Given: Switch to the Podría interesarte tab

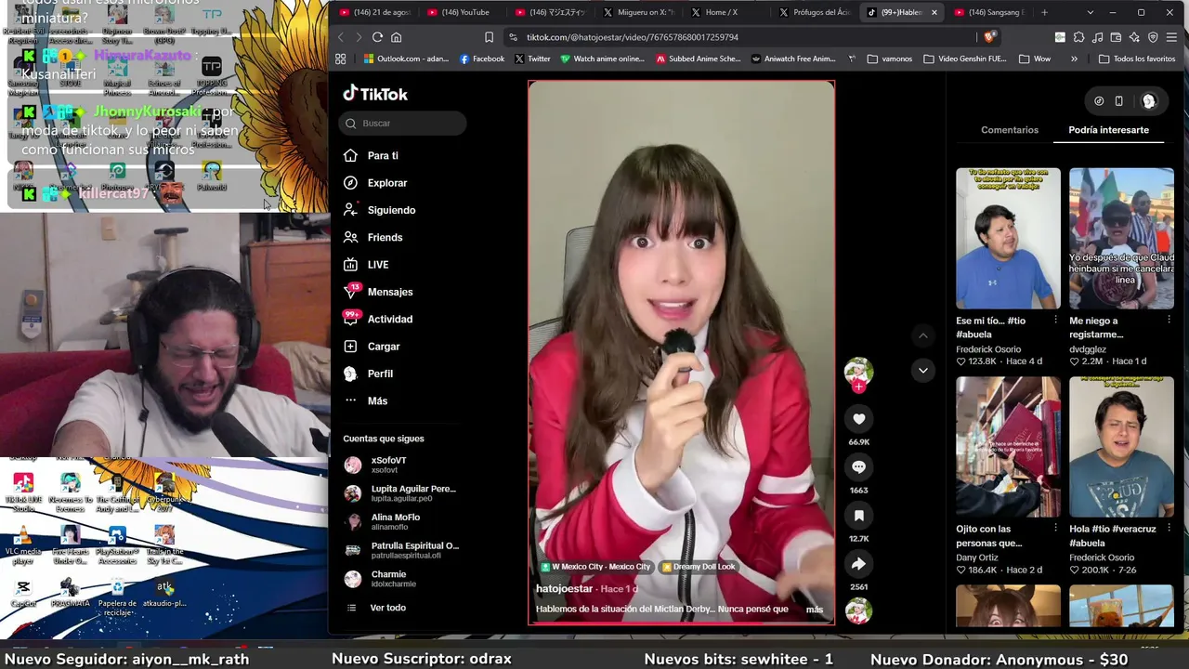Looking at the screenshot, I should coord(1108,130).
